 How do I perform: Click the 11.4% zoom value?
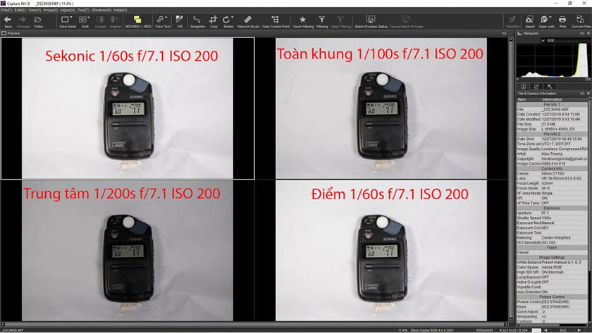[402, 330]
